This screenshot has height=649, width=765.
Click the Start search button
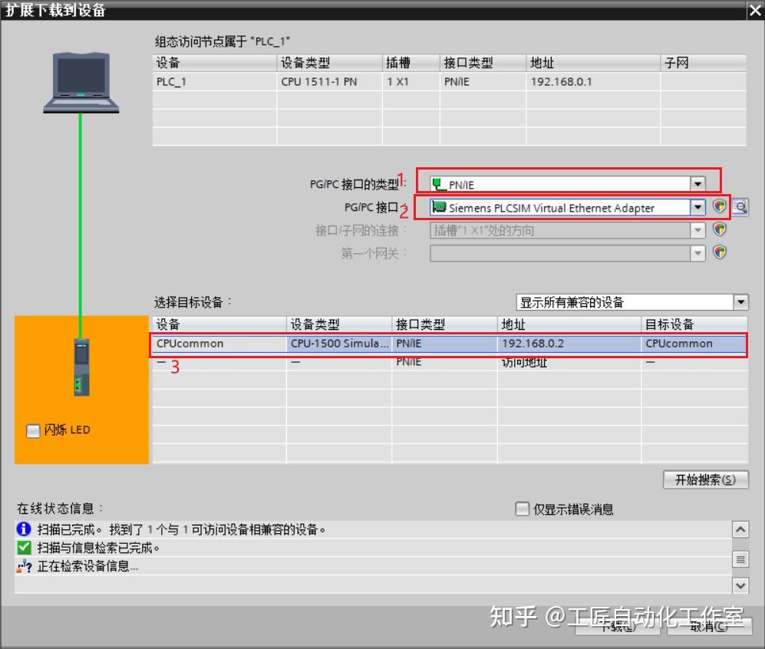point(705,479)
